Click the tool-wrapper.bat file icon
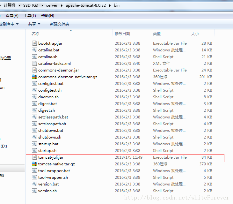Viewport: 233px width, 204px height. [x=34, y=170]
